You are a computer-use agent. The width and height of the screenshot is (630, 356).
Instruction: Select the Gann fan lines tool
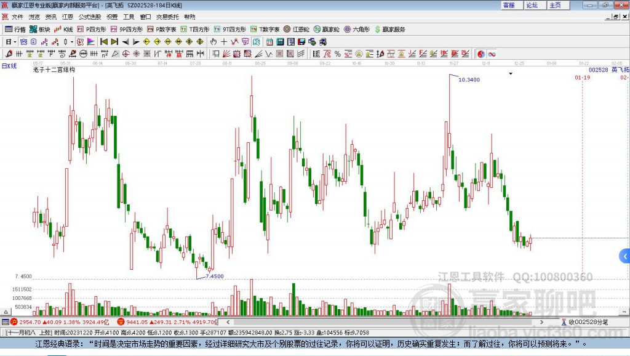226,54
